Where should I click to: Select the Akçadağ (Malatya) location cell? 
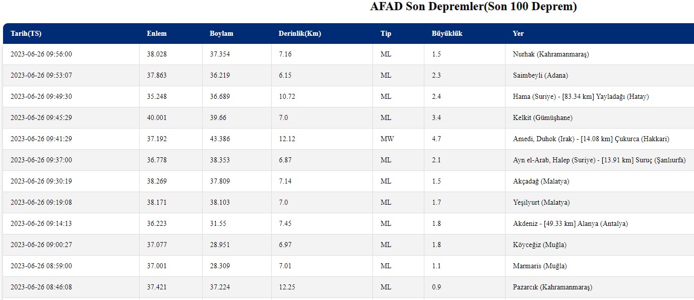[541, 182]
